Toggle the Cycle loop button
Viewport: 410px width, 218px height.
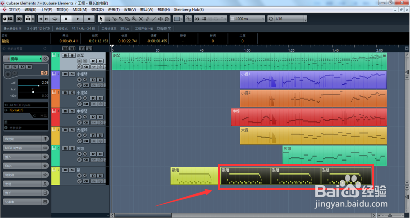55,19
